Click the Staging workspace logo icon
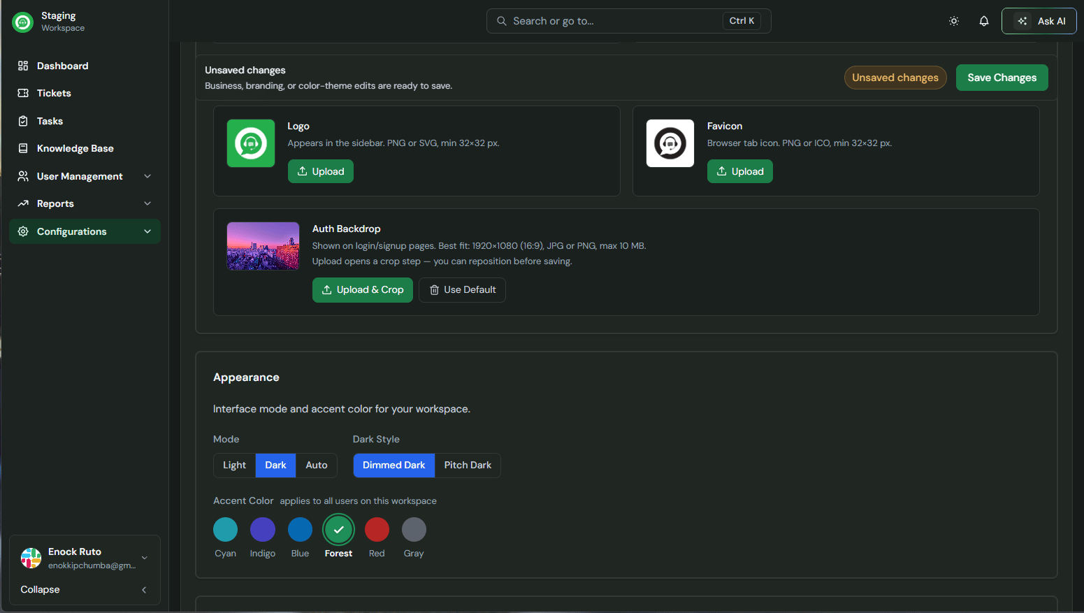Screen dimensions: 1084x613 coord(23,22)
